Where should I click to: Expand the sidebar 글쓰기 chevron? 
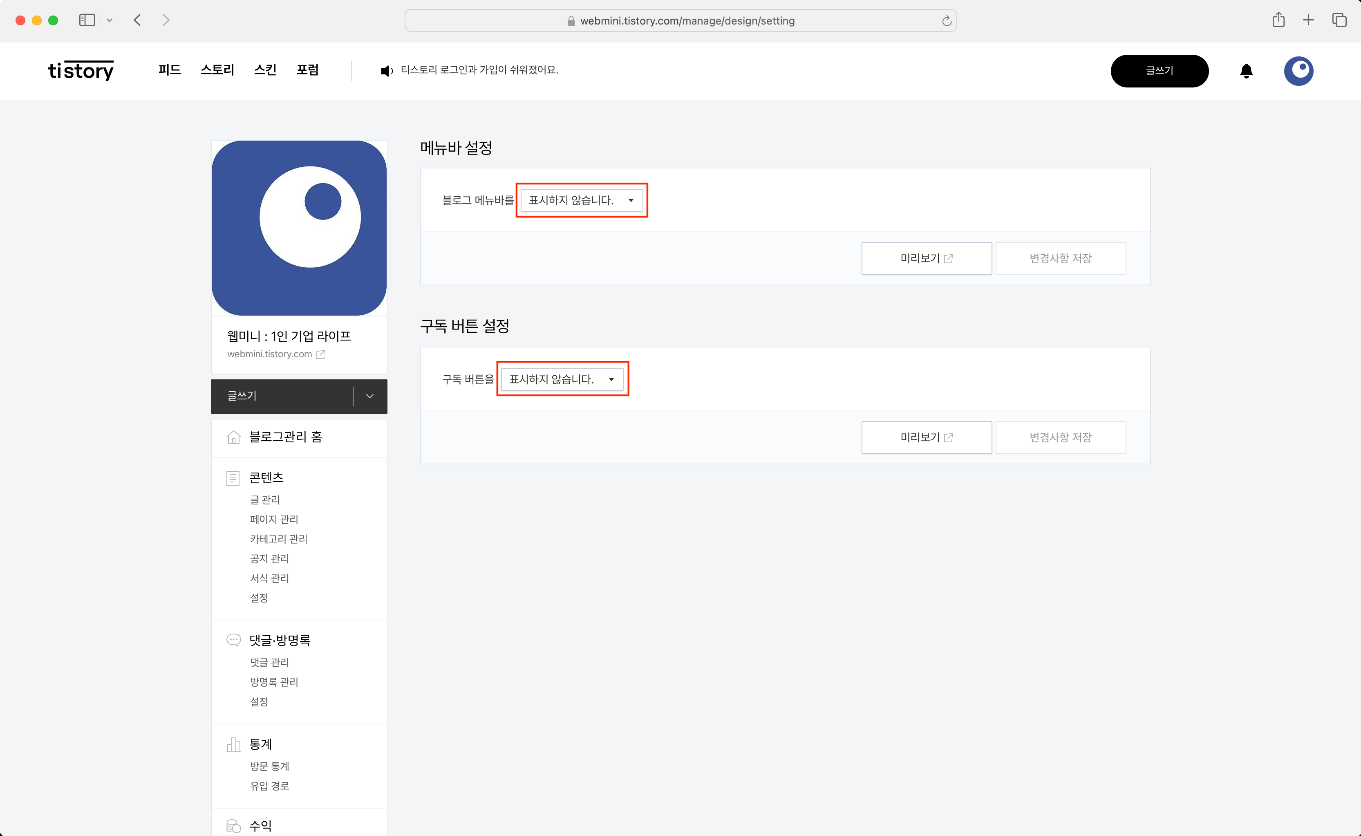[x=370, y=396]
